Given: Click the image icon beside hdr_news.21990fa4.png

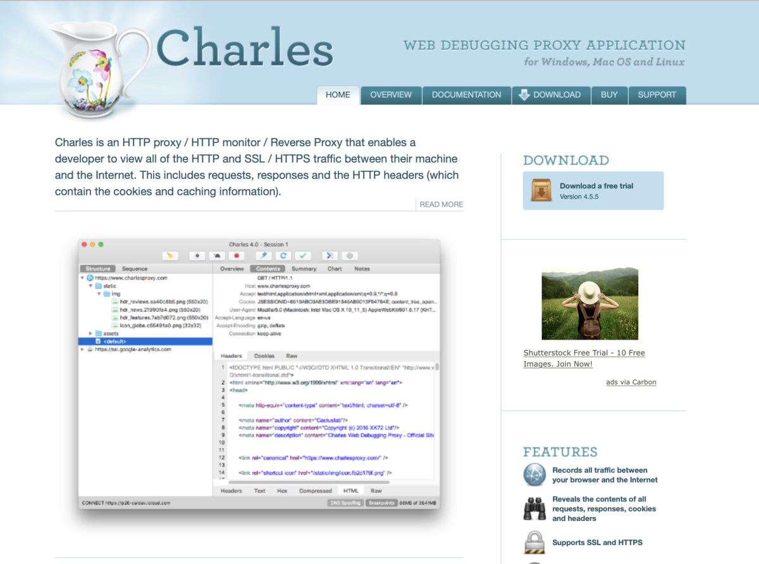Looking at the screenshot, I should pos(114,310).
